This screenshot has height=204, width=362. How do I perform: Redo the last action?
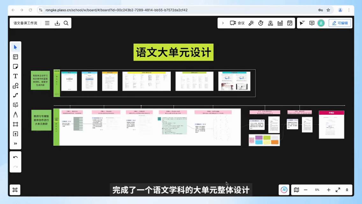(x=16, y=167)
